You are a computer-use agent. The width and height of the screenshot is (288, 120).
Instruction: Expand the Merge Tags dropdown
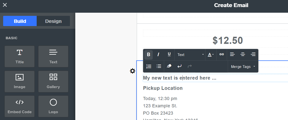point(243,67)
